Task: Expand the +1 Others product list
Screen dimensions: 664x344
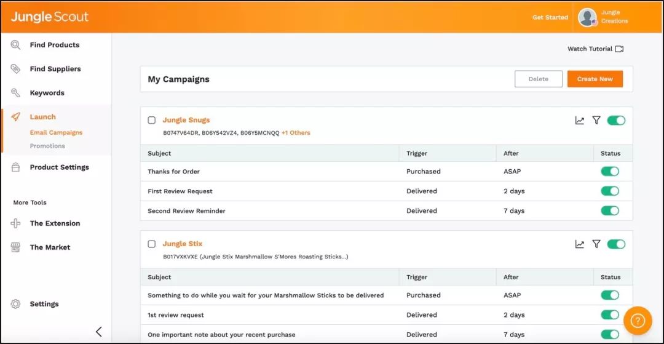Action: point(296,133)
